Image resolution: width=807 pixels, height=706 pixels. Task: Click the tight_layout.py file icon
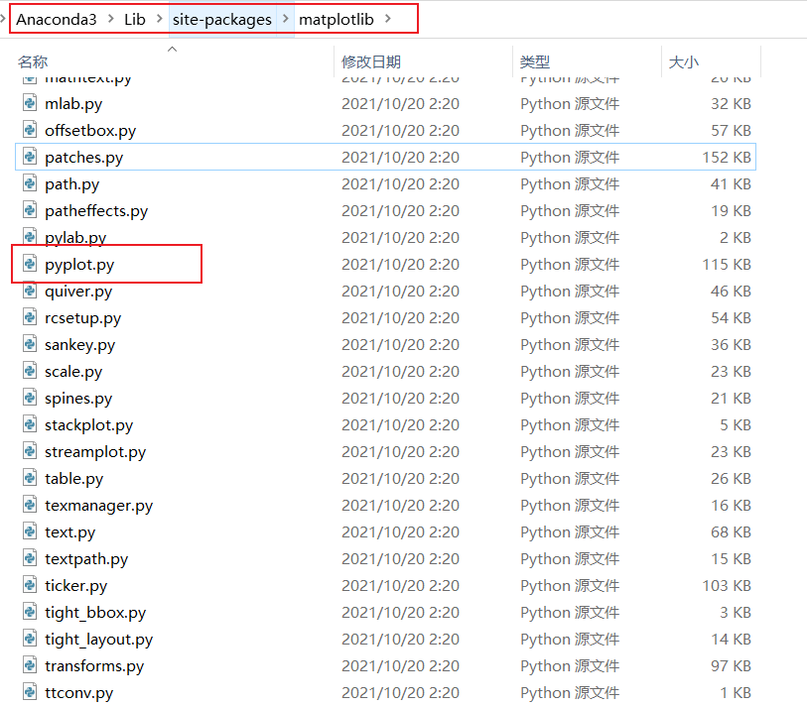[30, 638]
